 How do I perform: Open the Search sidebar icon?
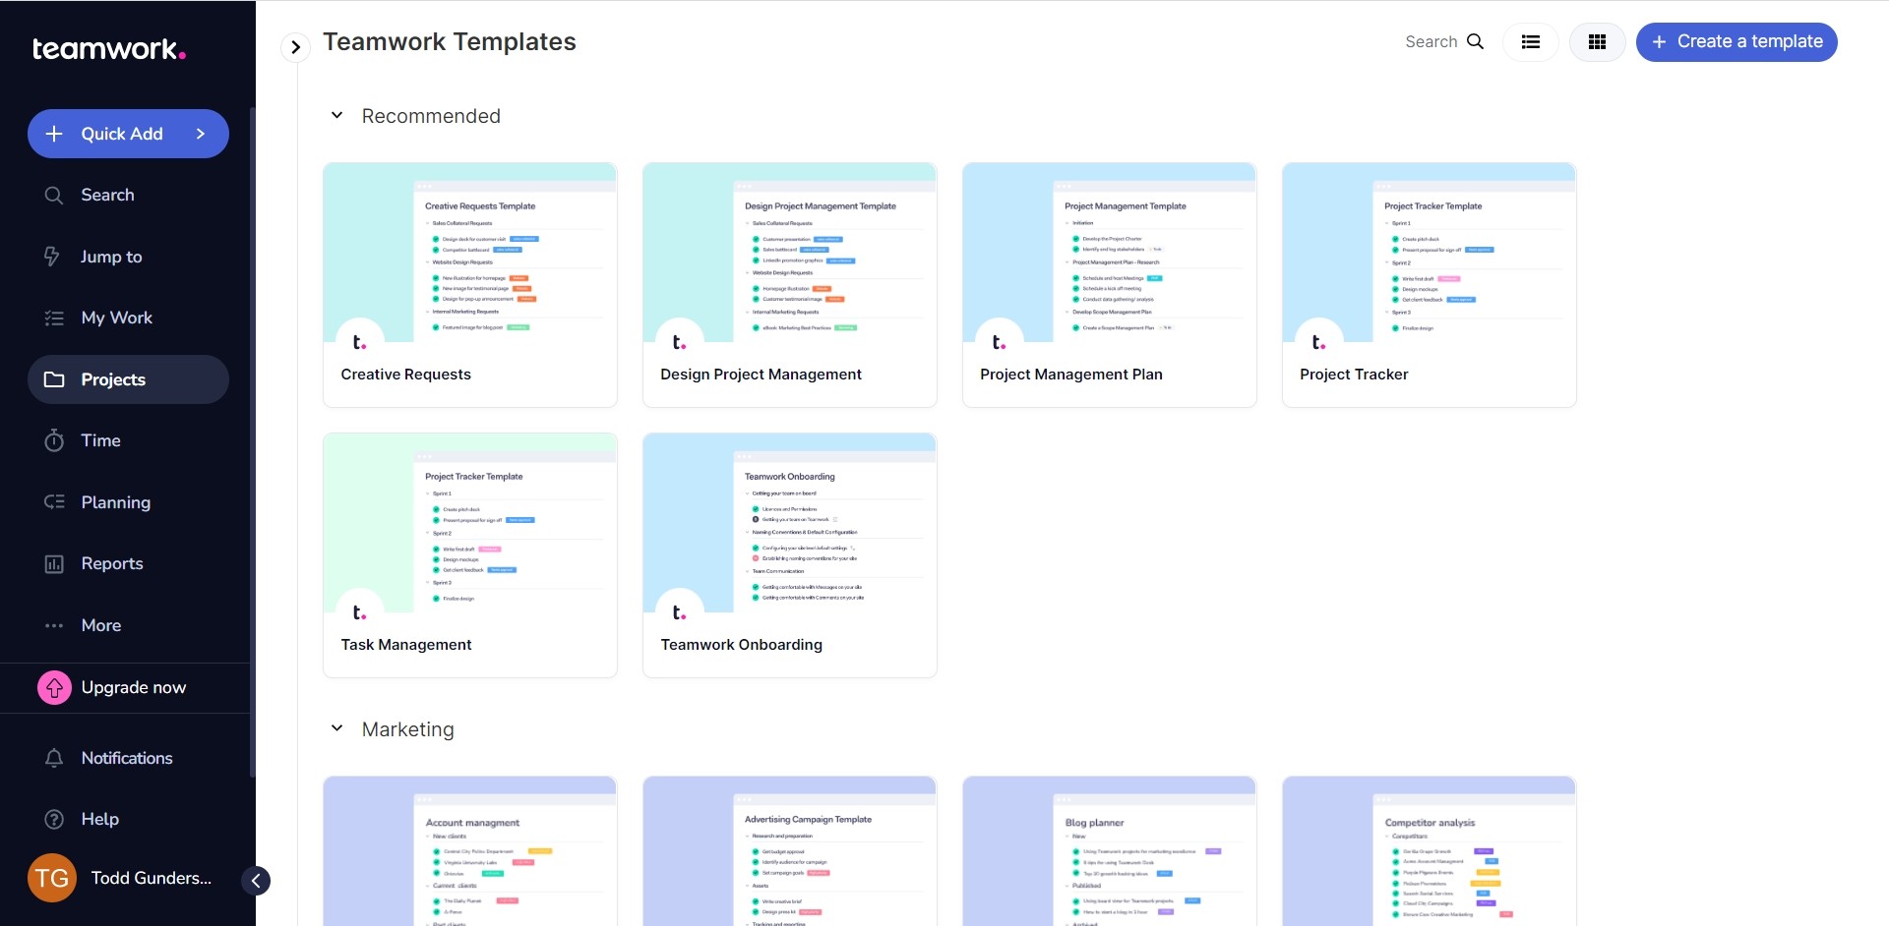click(x=54, y=195)
